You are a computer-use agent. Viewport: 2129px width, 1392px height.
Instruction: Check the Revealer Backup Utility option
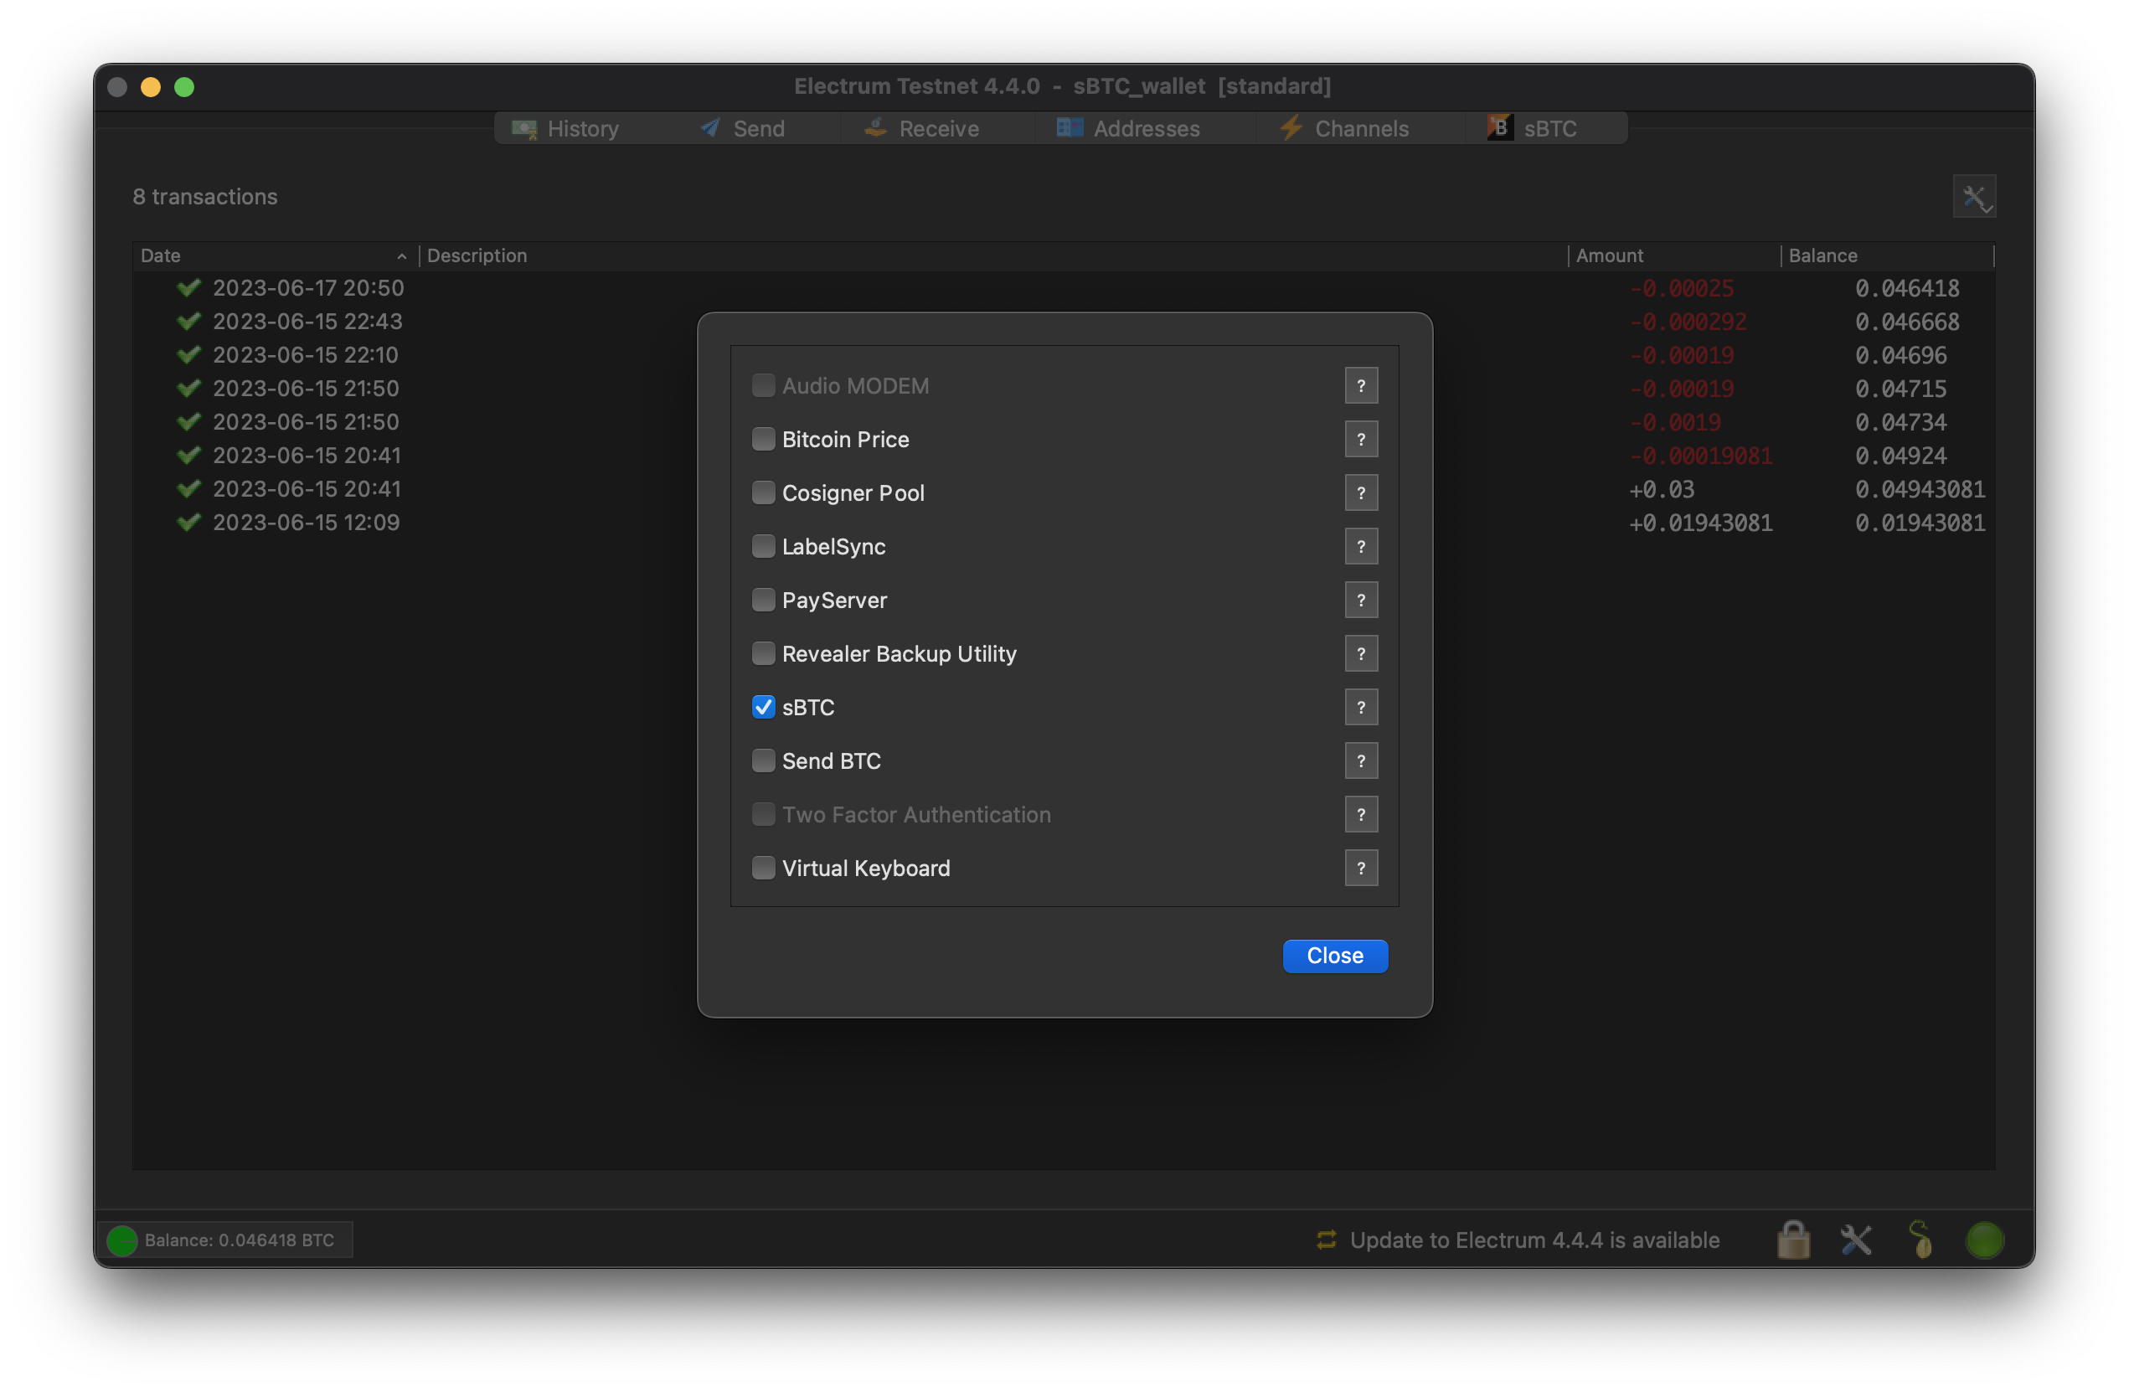(763, 654)
